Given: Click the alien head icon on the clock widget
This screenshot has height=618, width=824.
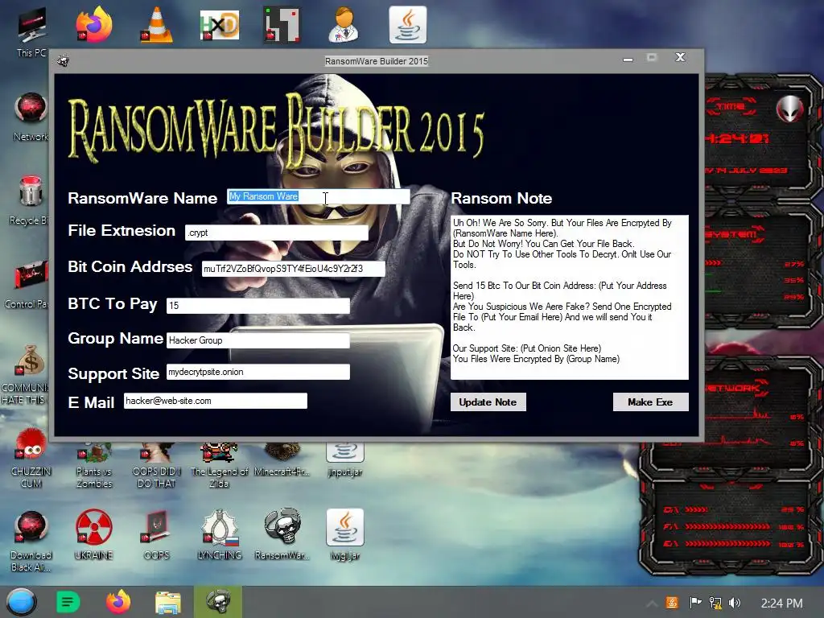Looking at the screenshot, I should 789,109.
